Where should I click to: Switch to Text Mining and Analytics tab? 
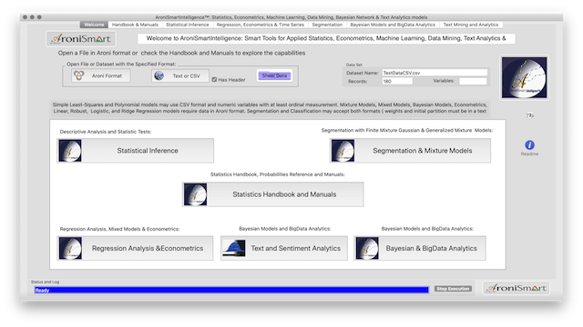coord(471,25)
